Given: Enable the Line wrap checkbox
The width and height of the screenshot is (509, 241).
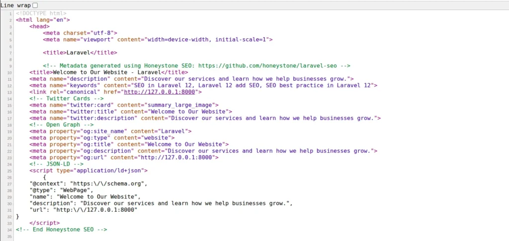Looking at the screenshot, I should coord(35,5).
